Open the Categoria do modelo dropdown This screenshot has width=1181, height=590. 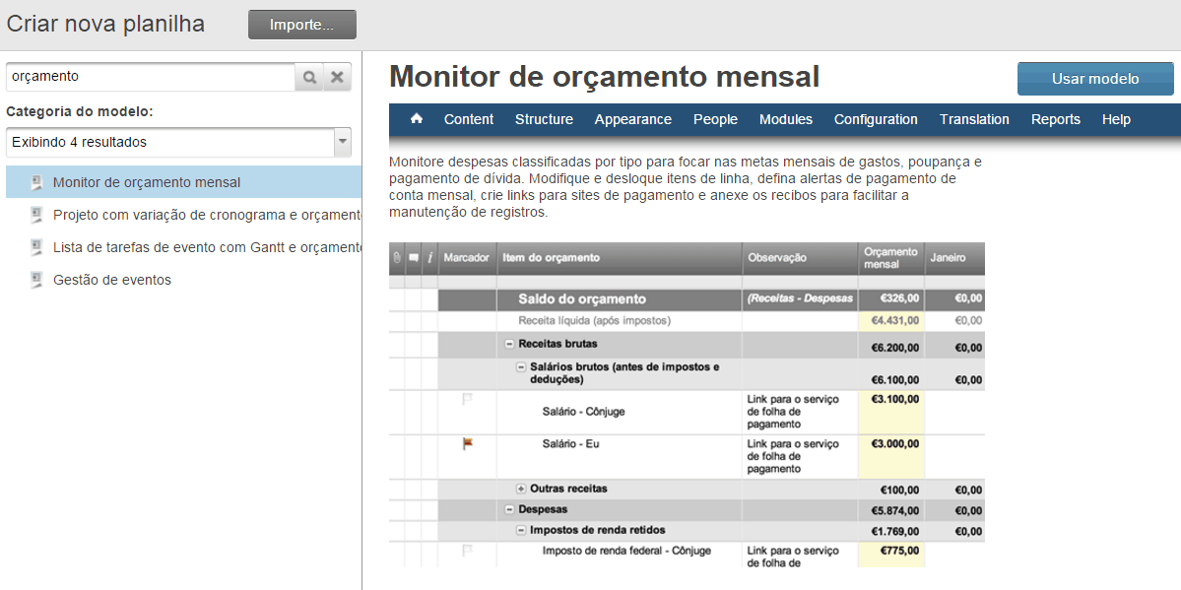343,142
